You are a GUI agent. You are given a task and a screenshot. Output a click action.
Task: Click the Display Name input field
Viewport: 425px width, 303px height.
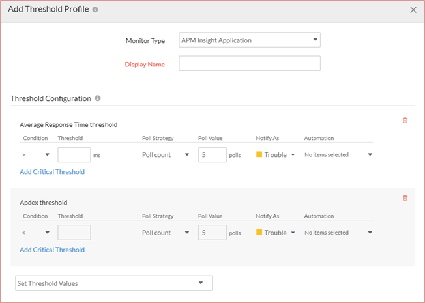[x=250, y=63]
